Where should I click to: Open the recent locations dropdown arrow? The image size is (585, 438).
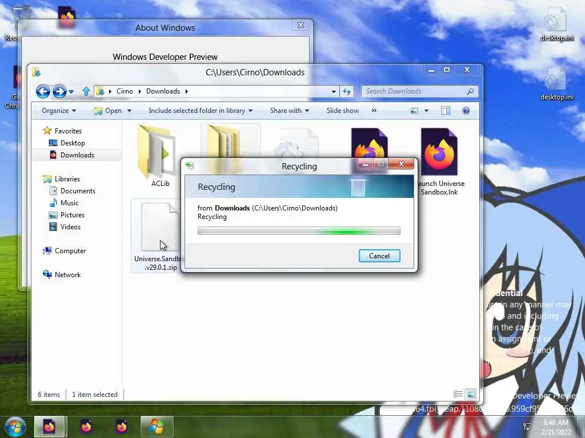(x=71, y=92)
